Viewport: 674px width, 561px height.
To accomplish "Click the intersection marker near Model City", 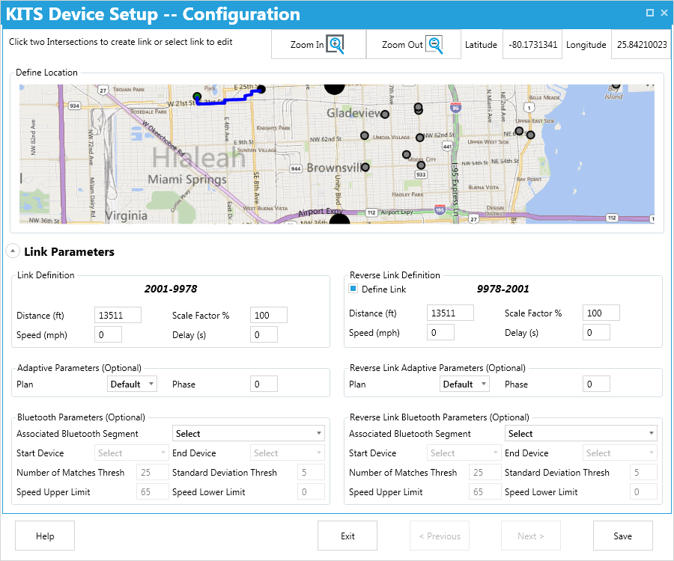I will pos(407,154).
